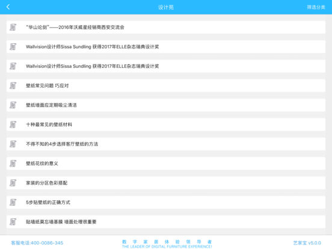Open article 十种最常见的壁纸材料
332x249 pixels.
166,124
